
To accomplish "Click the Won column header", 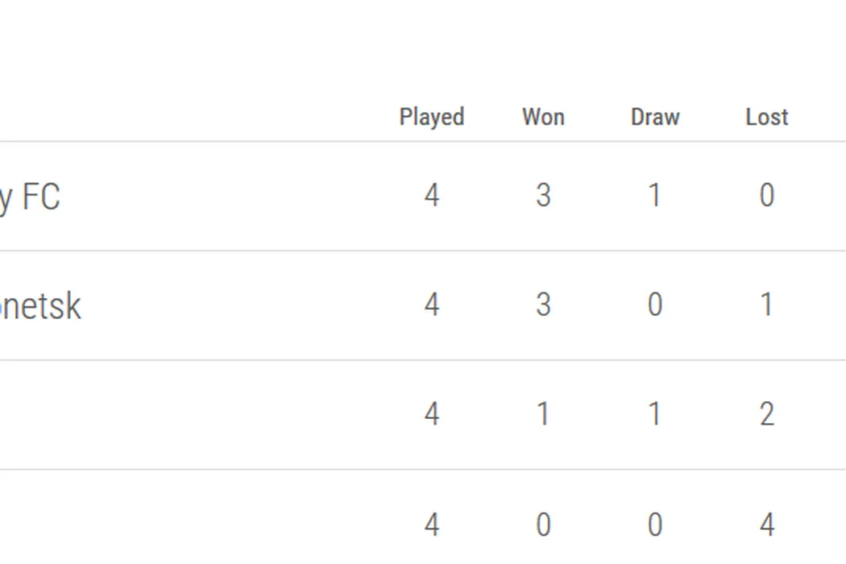I will (543, 117).
